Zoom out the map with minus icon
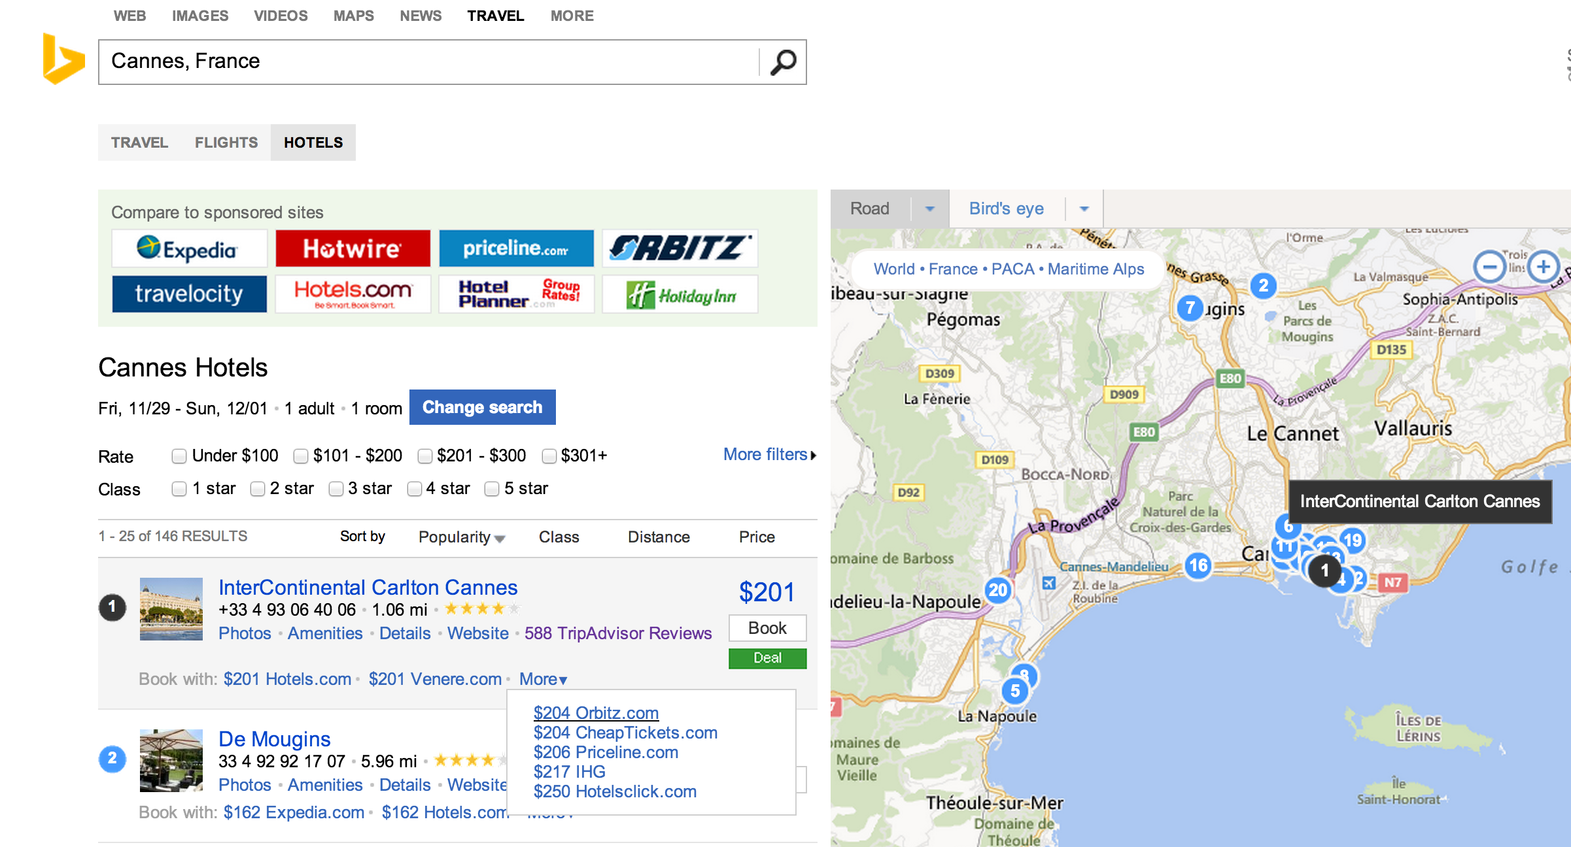 click(x=1489, y=267)
